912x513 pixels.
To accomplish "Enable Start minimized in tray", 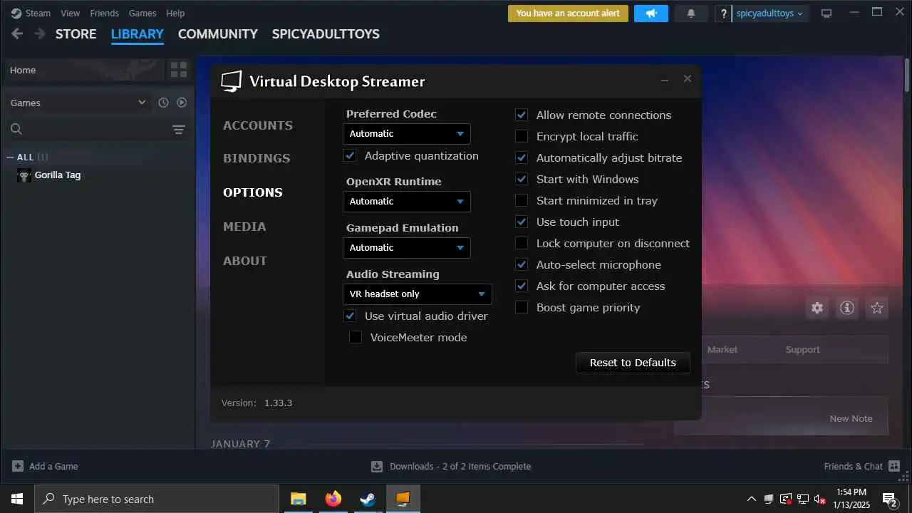I will point(522,200).
